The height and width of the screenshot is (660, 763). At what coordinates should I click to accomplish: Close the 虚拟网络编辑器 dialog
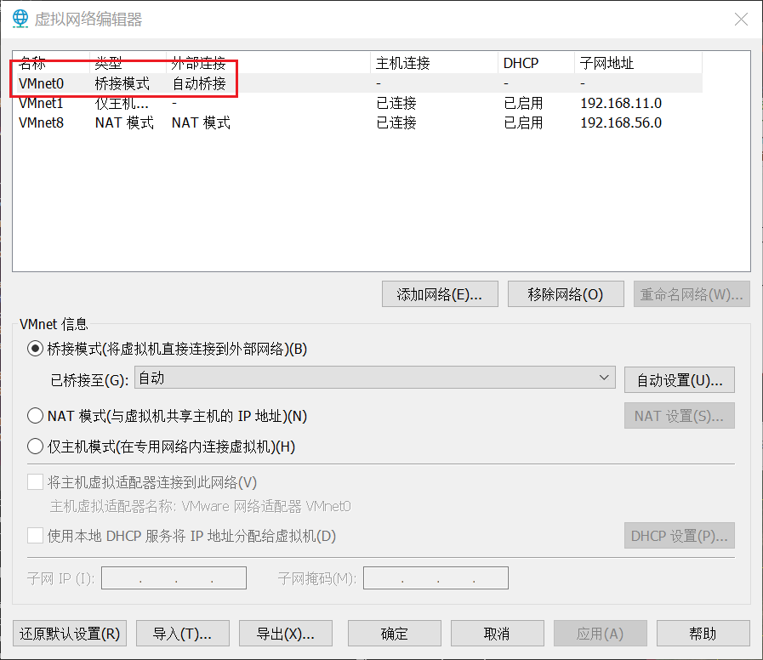(741, 20)
